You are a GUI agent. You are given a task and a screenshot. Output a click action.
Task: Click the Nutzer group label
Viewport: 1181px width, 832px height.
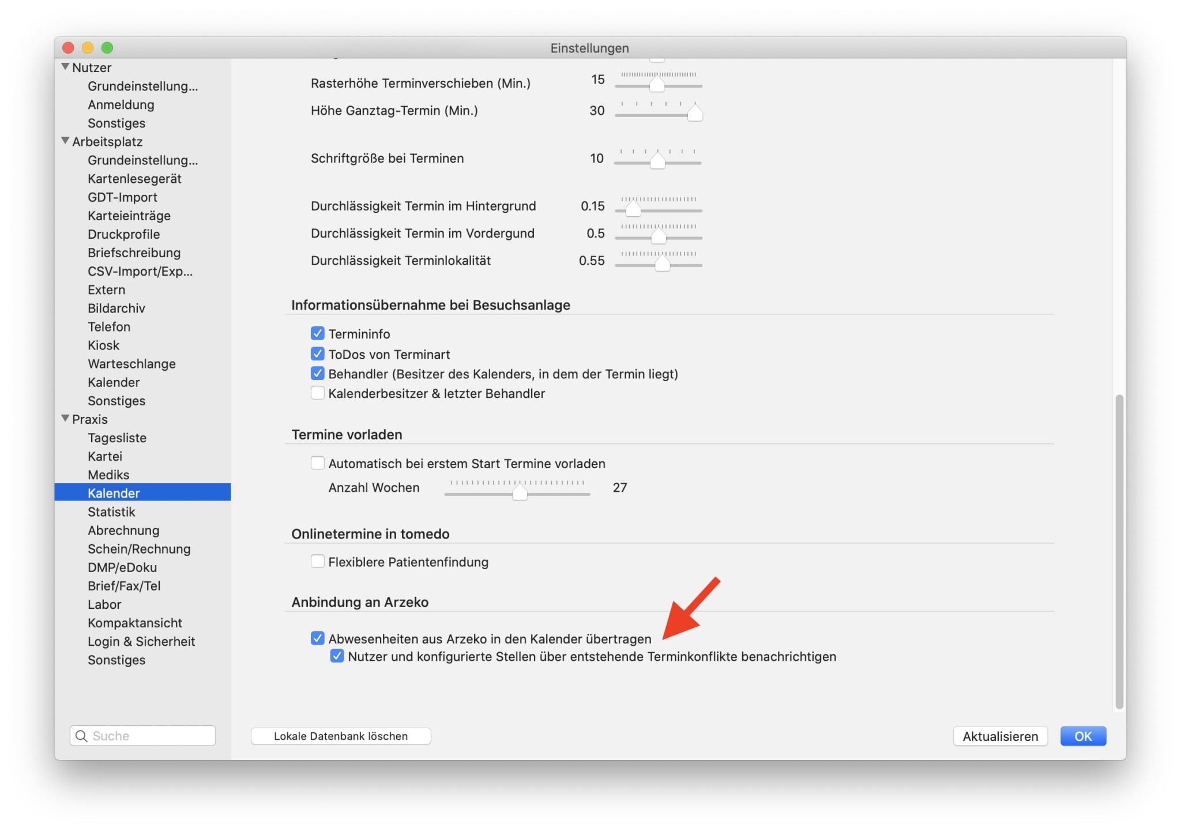point(92,67)
